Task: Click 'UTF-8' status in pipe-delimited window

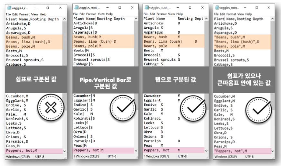Action: tap(112, 156)
